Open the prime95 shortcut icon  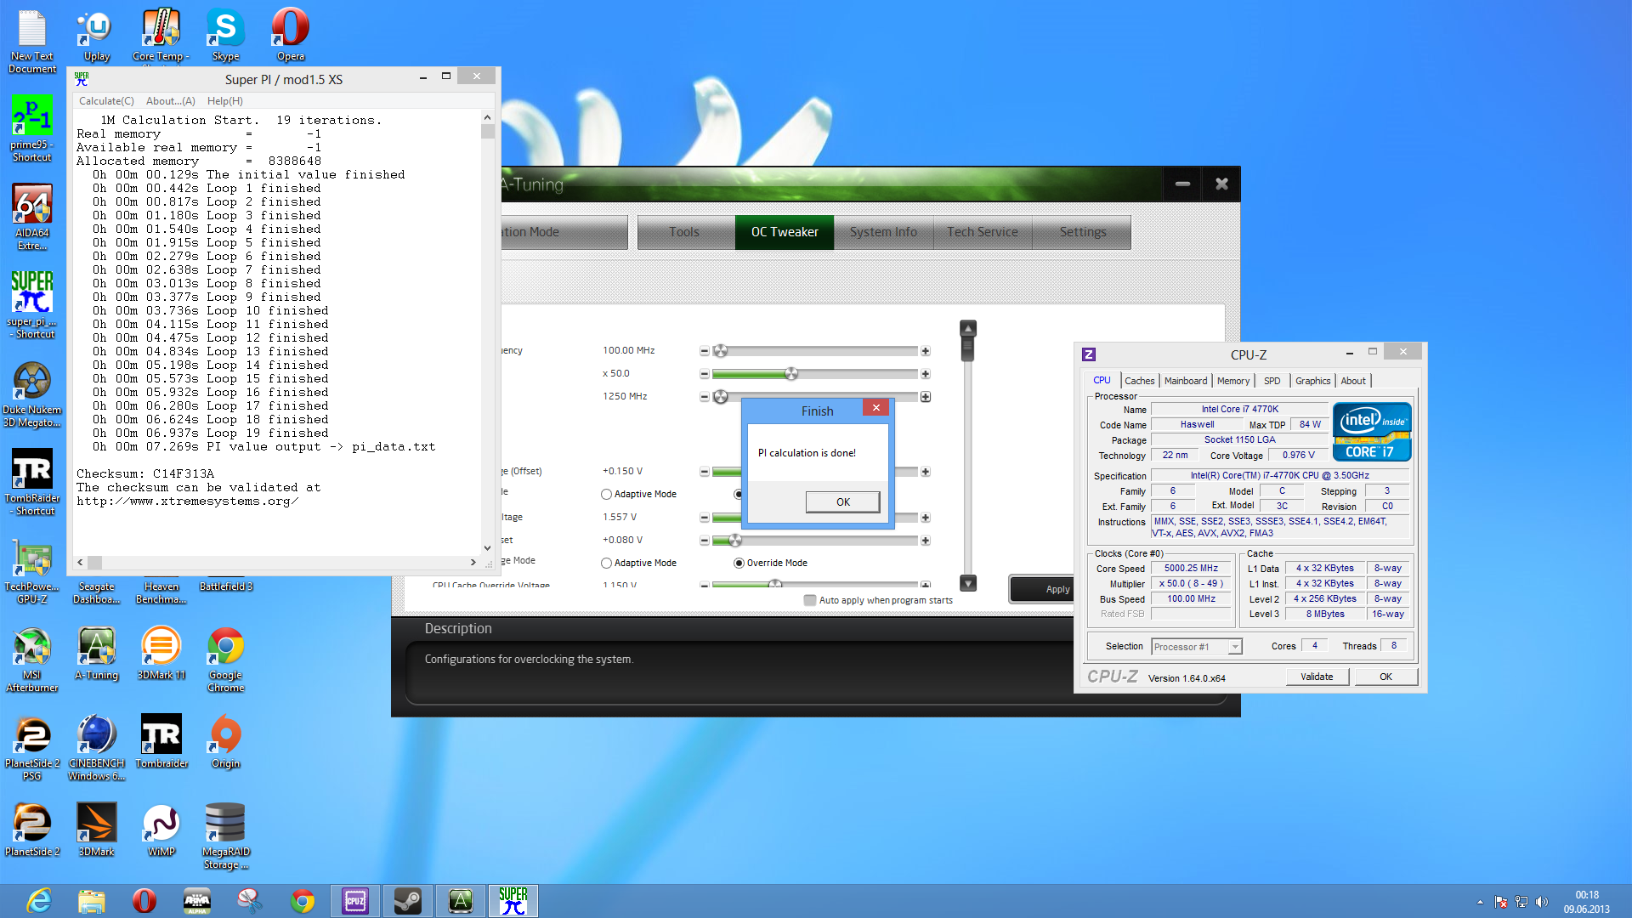point(31,127)
